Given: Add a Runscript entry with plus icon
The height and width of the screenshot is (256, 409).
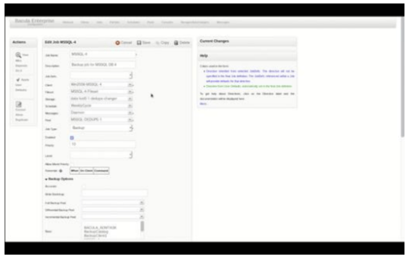Looking at the screenshot, I should (x=60, y=171).
